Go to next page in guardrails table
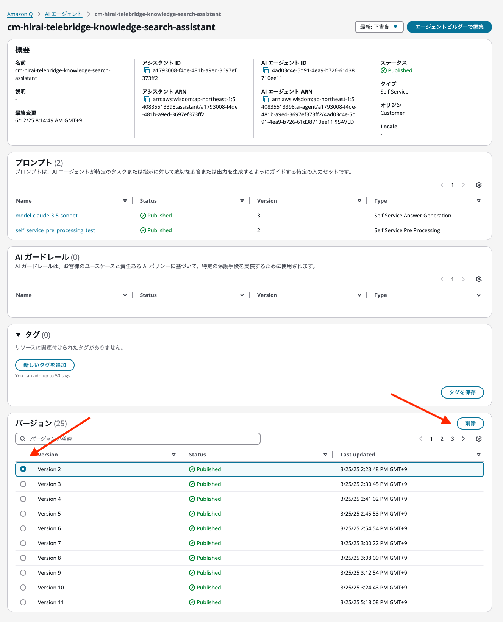 (x=463, y=279)
